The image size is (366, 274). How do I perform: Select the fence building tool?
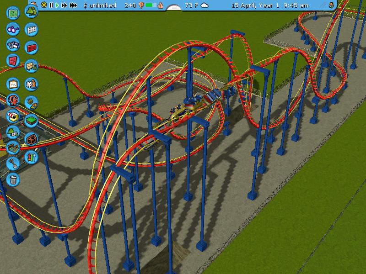pyautogui.click(x=31, y=30)
